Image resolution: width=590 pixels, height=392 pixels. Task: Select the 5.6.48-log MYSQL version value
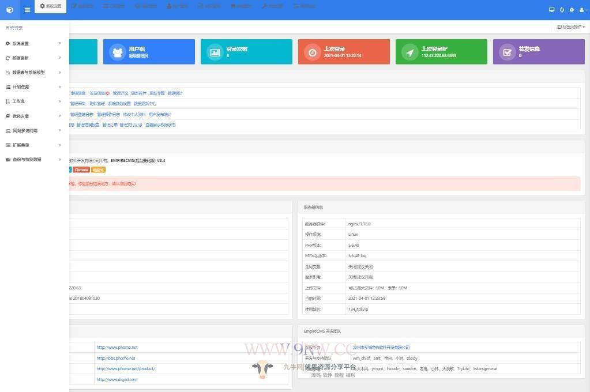[x=357, y=256]
